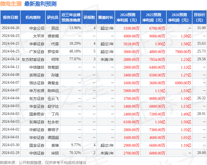Screen dimensions: 207x165
Task: Click analyst 罗佳荣
Action: [x=53, y=52]
